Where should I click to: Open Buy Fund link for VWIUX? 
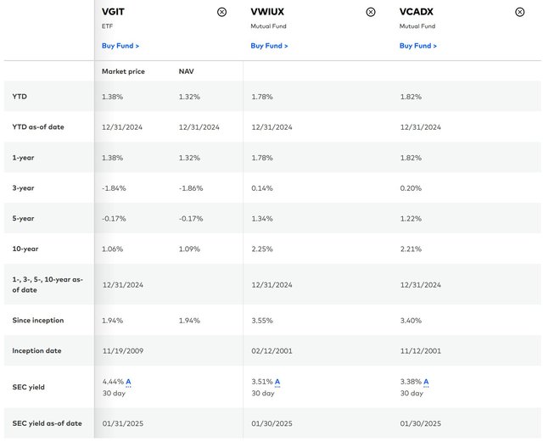269,46
